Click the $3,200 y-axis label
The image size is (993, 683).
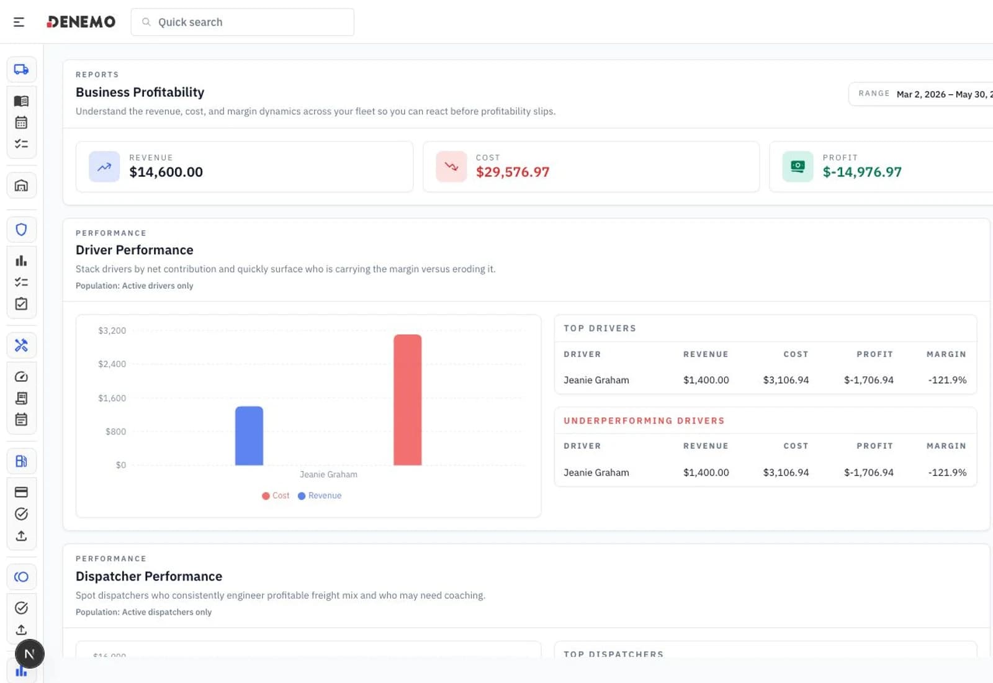[x=112, y=330]
